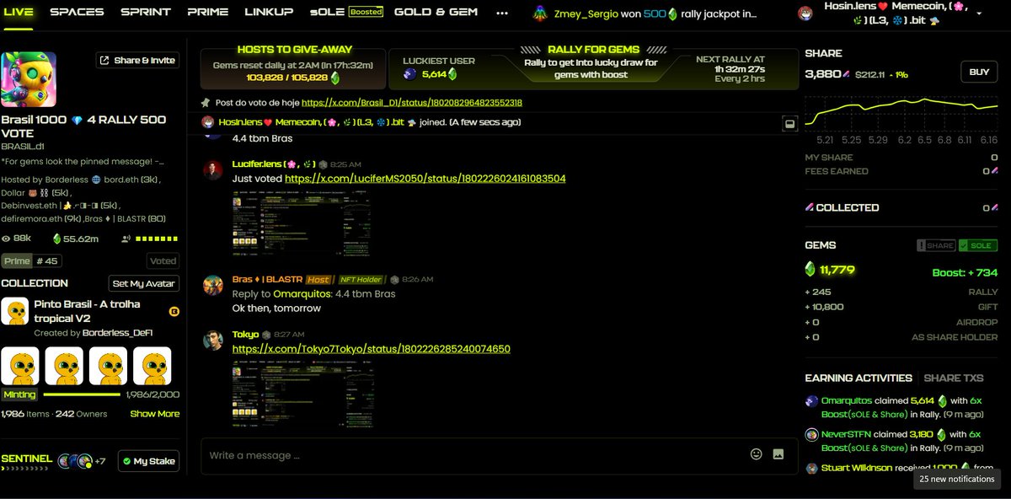Screen dimensions: 1011x499
Task: Click Omarquitos name in reply text
Action: pyautogui.click(x=303, y=294)
